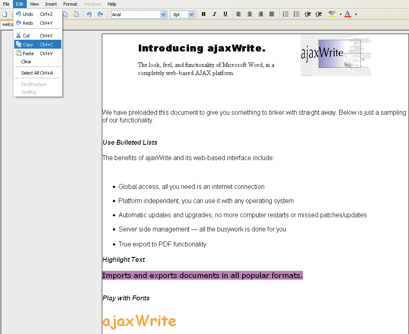Open the File menu
Image resolution: width=409 pixels, height=334 pixels.
click(x=6, y=4)
